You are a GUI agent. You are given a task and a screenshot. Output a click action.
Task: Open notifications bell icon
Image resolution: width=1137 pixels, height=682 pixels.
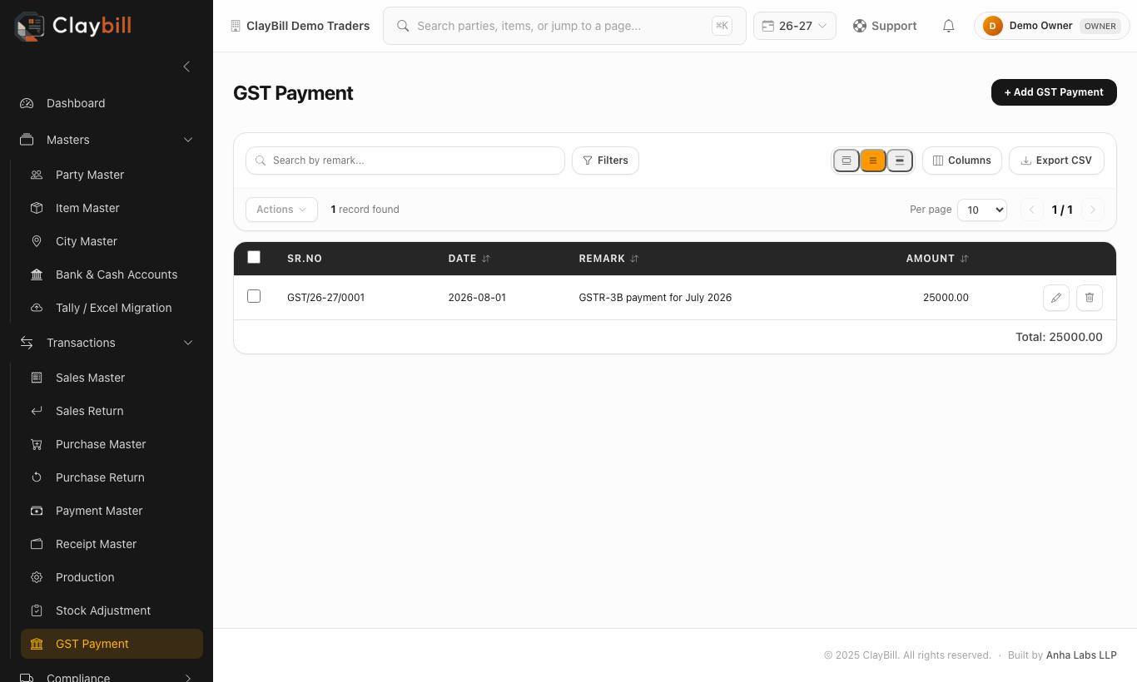[948, 26]
